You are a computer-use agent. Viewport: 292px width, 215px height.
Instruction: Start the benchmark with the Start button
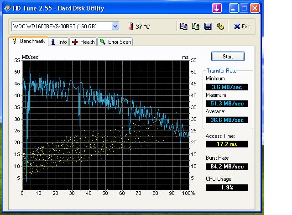228,56
